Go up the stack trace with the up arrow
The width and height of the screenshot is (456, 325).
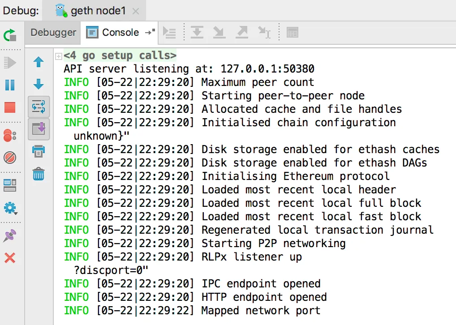pyautogui.click(x=39, y=62)
